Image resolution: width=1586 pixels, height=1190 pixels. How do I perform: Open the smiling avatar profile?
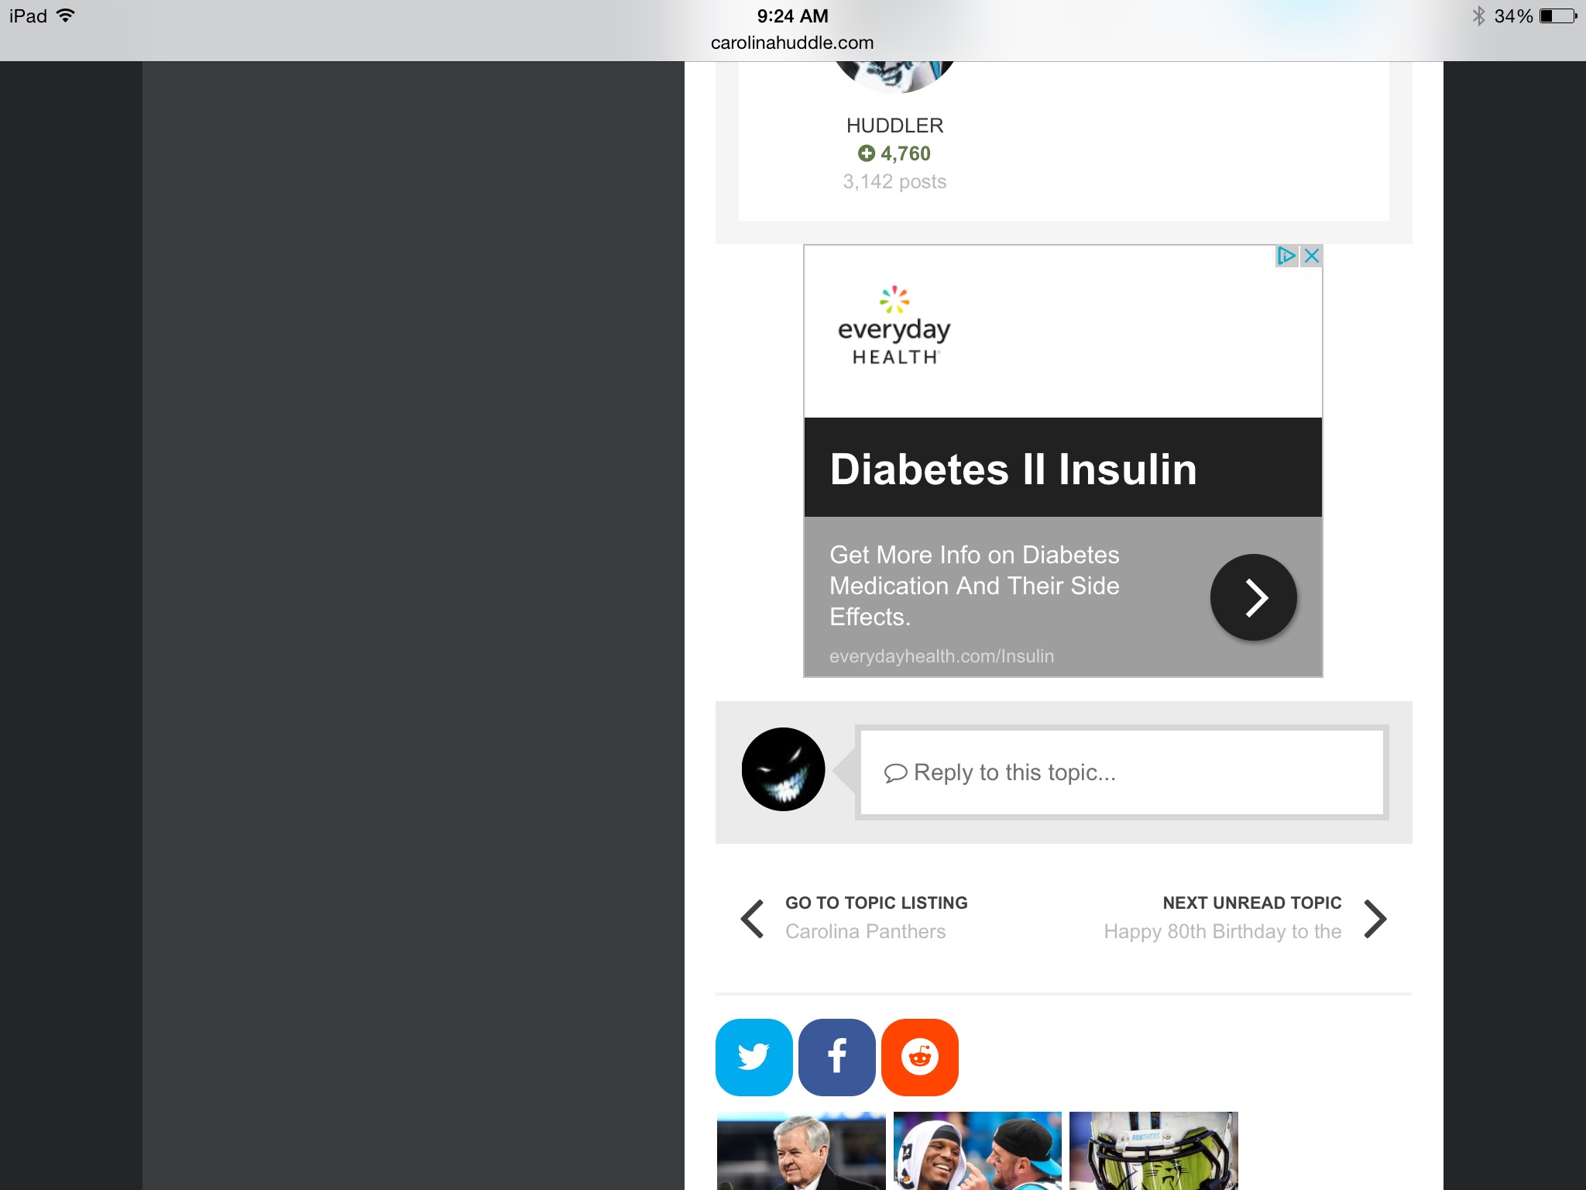coord(783,769)
